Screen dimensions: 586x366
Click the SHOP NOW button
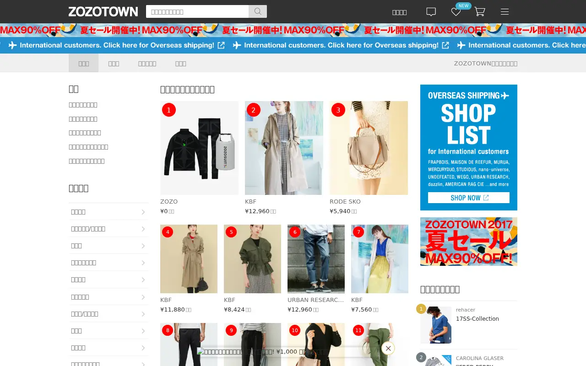click(469, 198)
